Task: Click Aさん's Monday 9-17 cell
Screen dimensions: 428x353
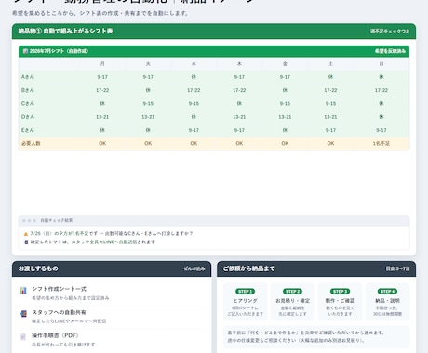Action: click(x=102, y=77)
